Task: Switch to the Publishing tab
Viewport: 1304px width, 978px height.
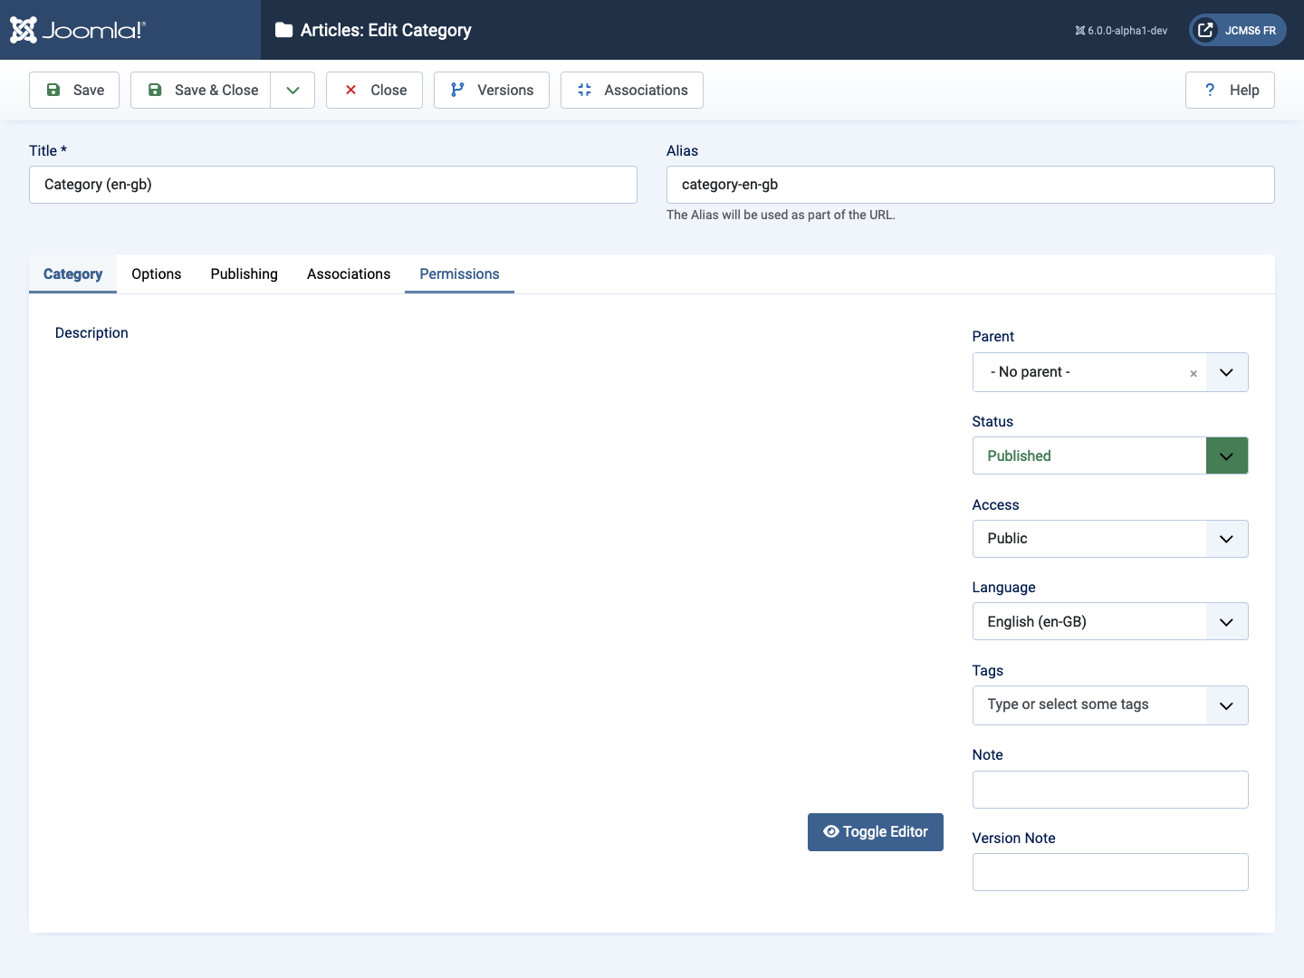Action: [x=244, y=273]
